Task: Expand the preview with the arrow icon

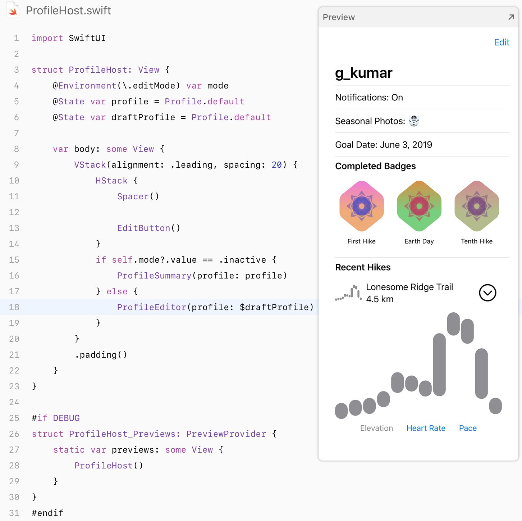Action: pyautogui.click(x=511, y=17)
